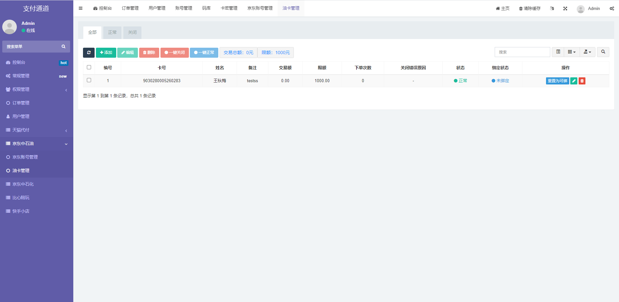Click the green 添加 button
Image resolution: width=619 pixels, height=302 pixels.
(x=106, y=53)
